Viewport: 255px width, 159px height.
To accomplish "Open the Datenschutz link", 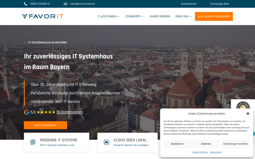I will 215,152.
